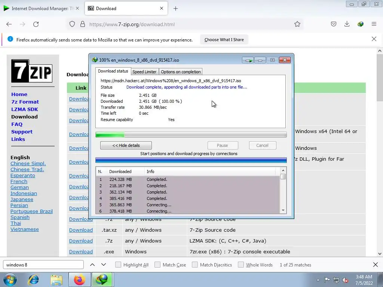Open network tray icon

tap(336, 280)
